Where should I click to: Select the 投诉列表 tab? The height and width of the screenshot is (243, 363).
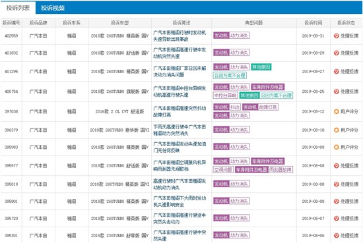(x=18, y=8)
